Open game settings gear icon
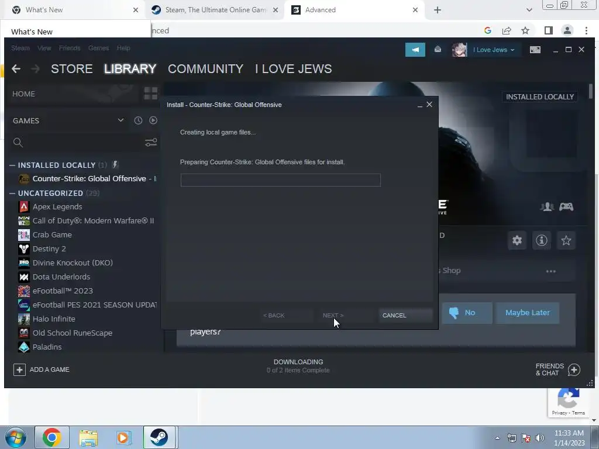Image resolution: width=599 pixels, height=449 pixels. click(517, 240)
